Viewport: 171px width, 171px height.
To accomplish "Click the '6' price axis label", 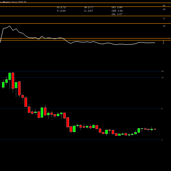I will [162, 108].
